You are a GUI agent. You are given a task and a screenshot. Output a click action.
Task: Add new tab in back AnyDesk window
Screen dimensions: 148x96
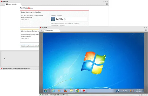pyautogui.click(x=2, y=4)
